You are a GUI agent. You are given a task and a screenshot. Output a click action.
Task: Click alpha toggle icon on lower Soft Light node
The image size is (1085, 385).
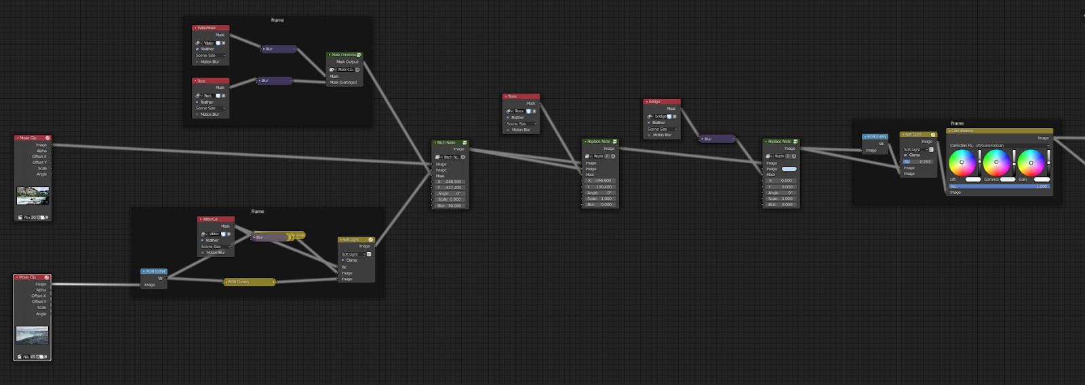(369, 254)
